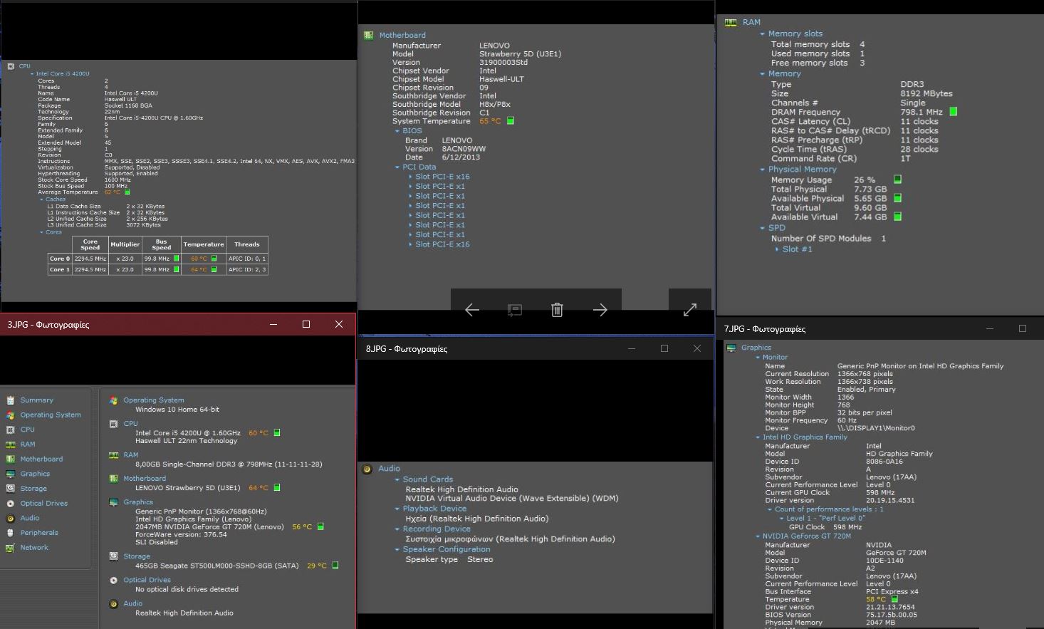Collapse the Speaker Configuration section
1044x629 pixels.
(x=397, y=550)
